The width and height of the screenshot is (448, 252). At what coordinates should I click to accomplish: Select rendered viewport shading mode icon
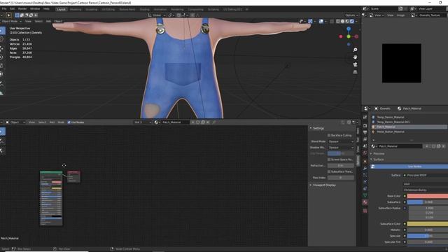coord(351,21)
